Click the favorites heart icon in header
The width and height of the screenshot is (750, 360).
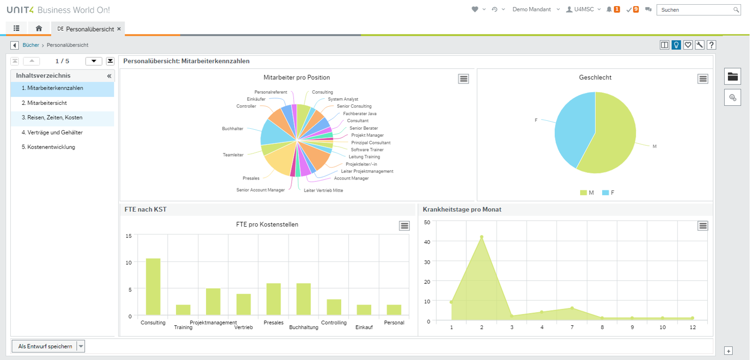[x=475, y=9]
